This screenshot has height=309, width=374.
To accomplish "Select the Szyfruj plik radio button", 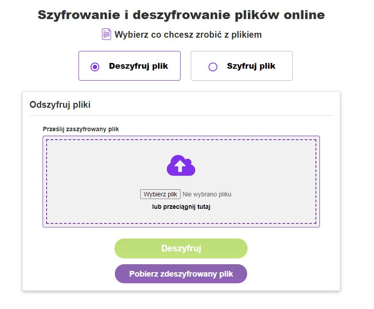I will tap(213, 67).
